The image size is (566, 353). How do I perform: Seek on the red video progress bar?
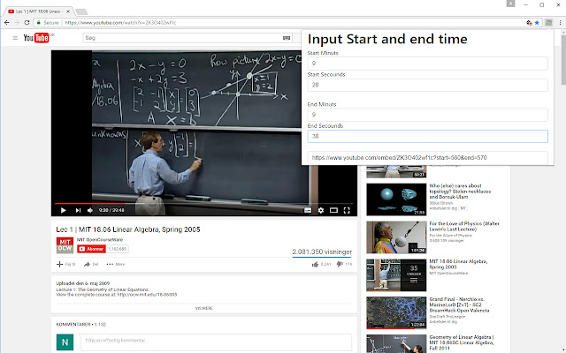click(x=204, y=204)
